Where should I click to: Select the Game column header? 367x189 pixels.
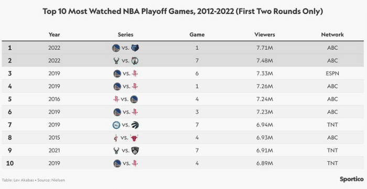click(x=197, y=35)
